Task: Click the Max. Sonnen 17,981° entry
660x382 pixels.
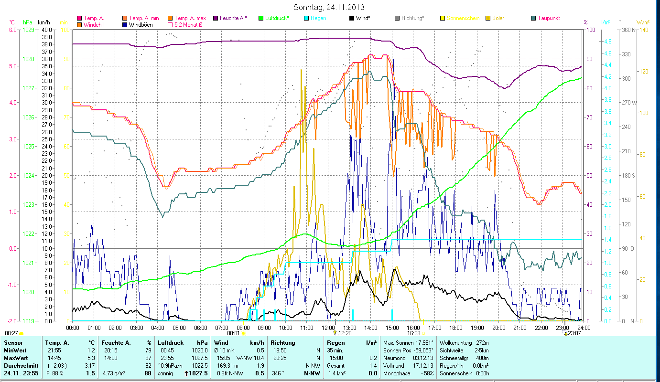Action: [x=409, y=343]
